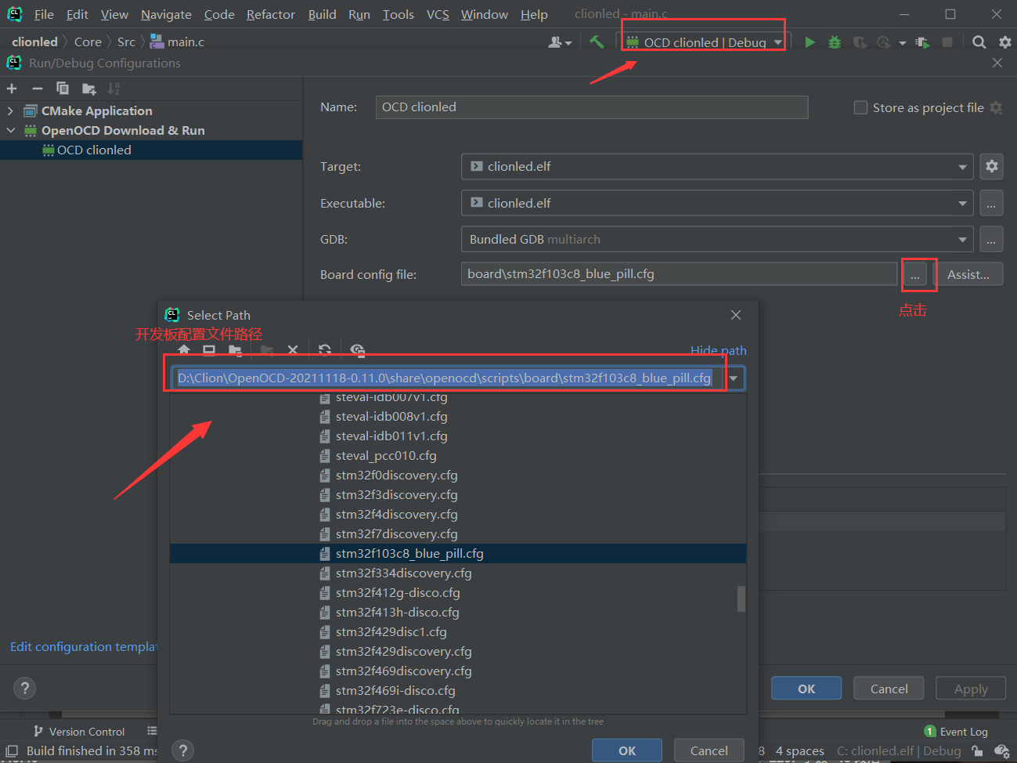1017x763 pixels.
Task: Go to home directory in Select Path
Action: click(184, 350)
